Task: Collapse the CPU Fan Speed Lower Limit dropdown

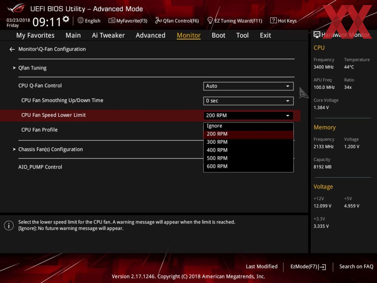Action: point(248,115)
